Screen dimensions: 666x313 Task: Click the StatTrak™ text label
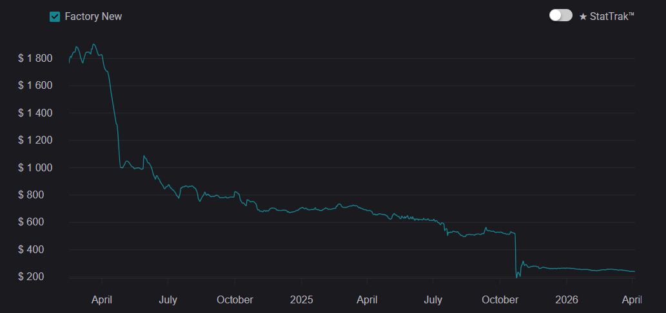point(612,16)
